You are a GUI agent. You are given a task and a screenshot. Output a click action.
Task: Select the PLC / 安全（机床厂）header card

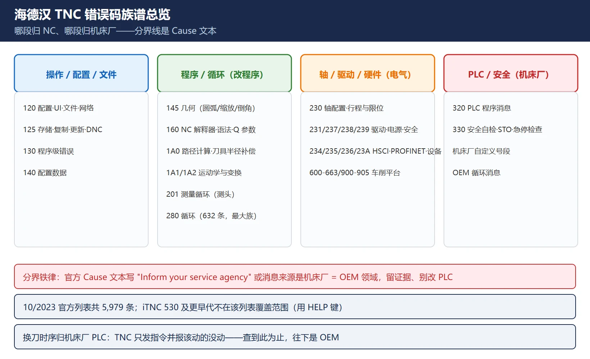(x=511, y=73)
